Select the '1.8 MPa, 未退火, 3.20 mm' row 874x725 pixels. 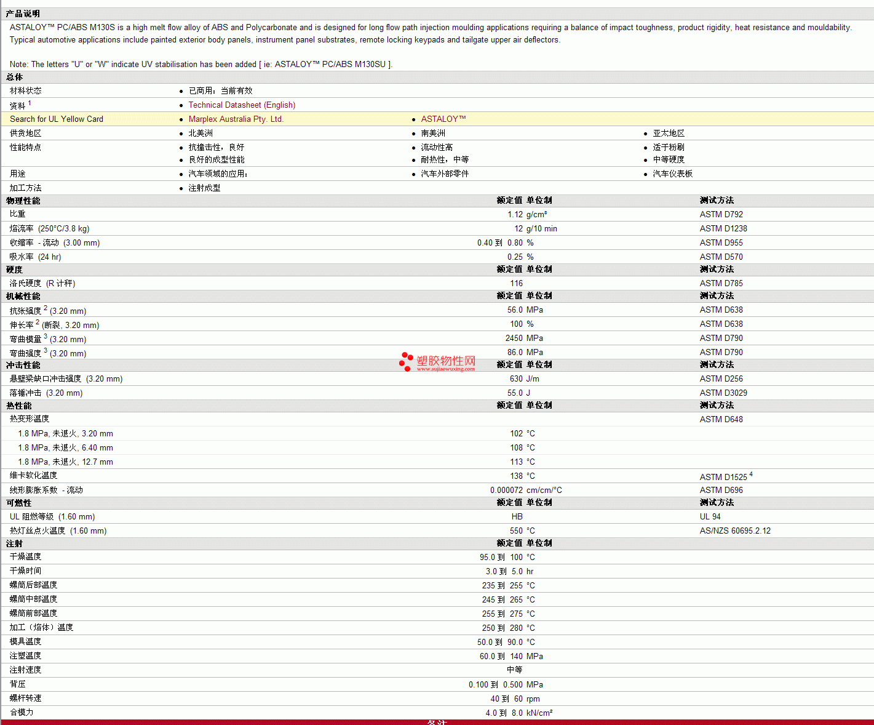[x=66, y=434]
